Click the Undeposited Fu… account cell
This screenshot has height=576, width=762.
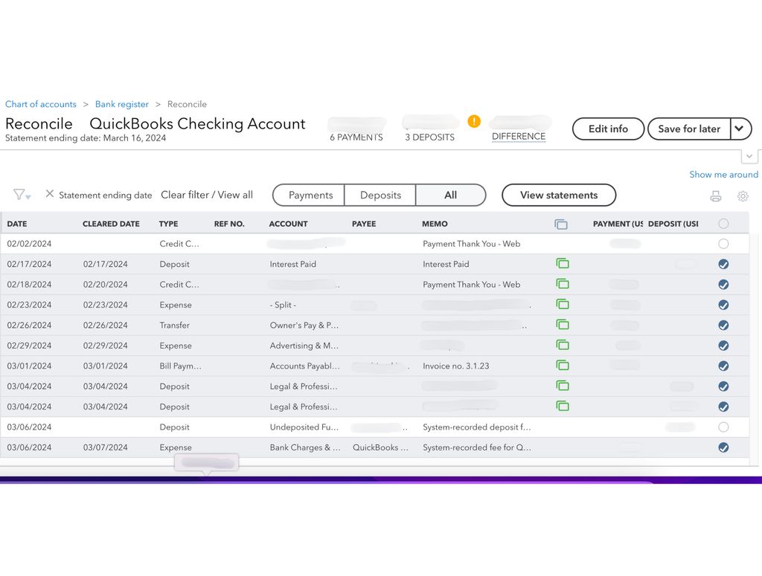click(x=304, y=427)
